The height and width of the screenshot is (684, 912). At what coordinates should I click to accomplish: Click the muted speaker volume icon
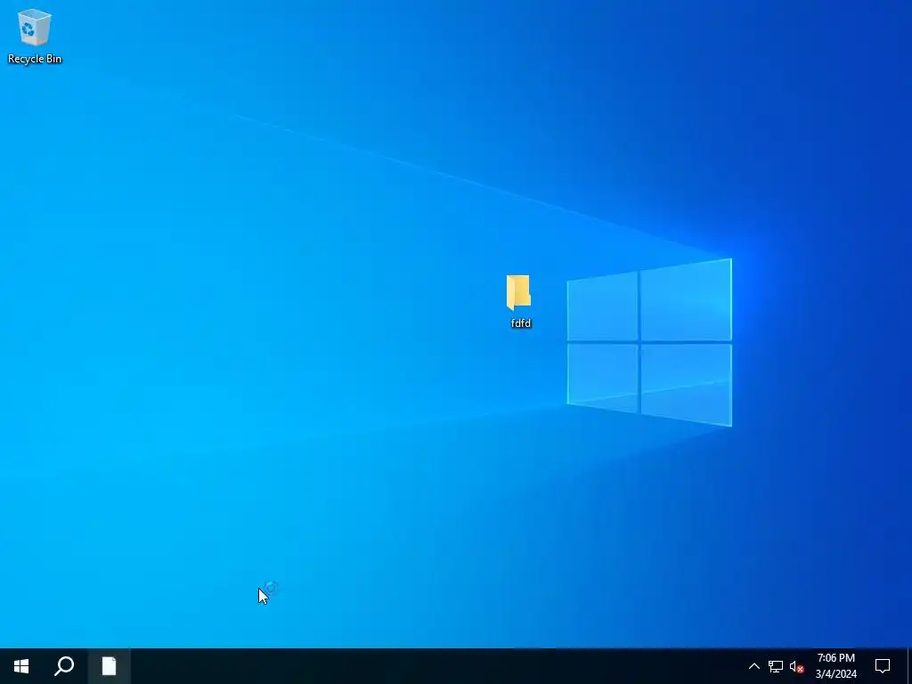796,666
